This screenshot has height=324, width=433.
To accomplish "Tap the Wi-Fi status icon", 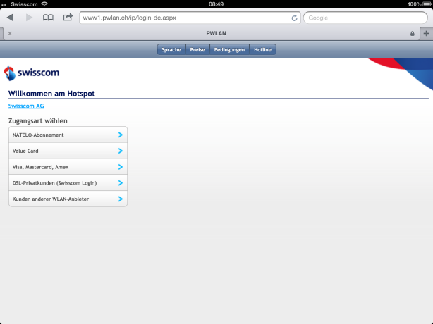I will (44, 4).
